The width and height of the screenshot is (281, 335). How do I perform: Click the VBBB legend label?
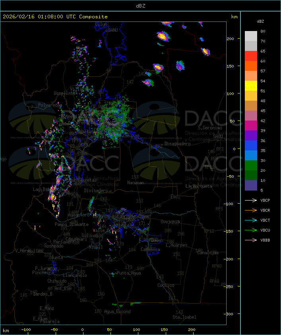tap(265, 240)
